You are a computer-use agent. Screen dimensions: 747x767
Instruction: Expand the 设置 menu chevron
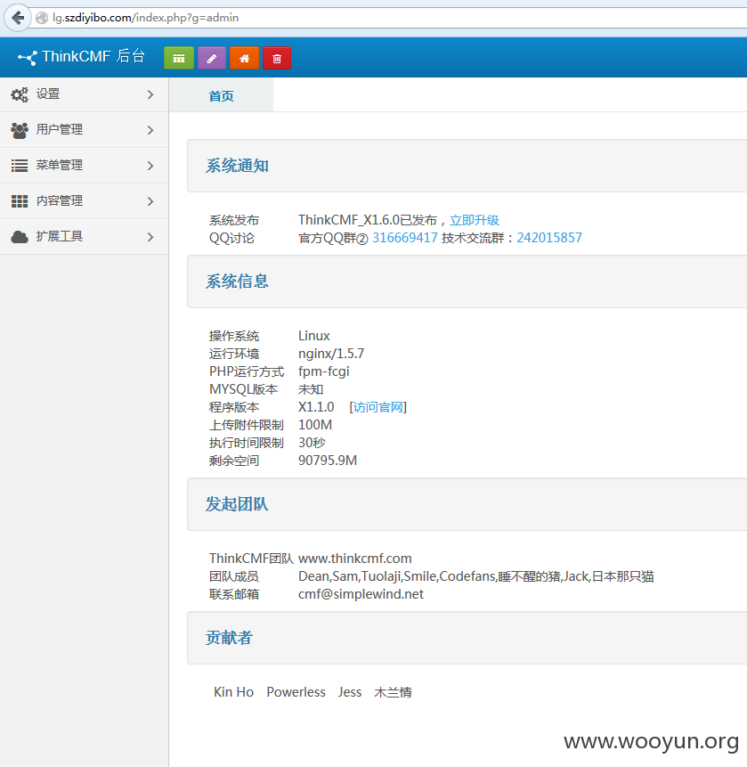tap(150, 94)
